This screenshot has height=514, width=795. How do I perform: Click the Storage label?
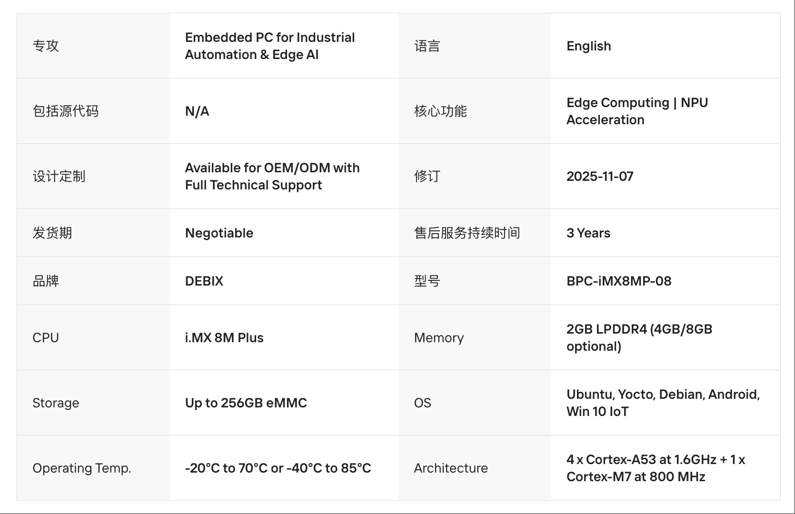click(x=56, y=403)
